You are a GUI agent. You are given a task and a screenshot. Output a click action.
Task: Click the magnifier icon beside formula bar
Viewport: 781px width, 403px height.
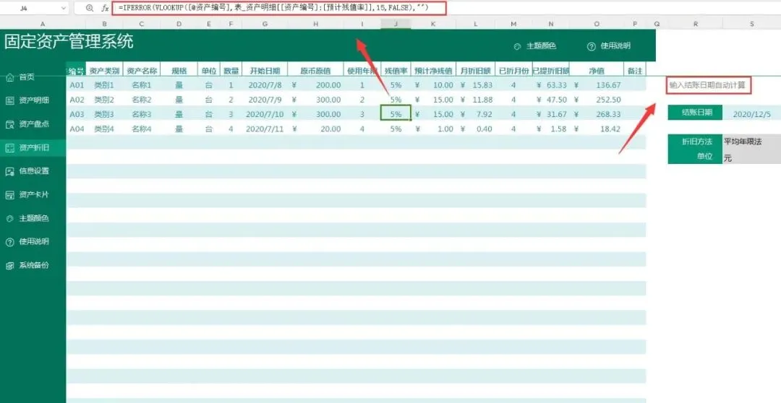(x=90, y=8)
